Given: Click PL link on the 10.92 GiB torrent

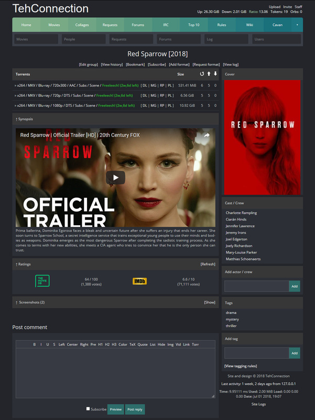Looking at the screenshot, I should 170,106.
